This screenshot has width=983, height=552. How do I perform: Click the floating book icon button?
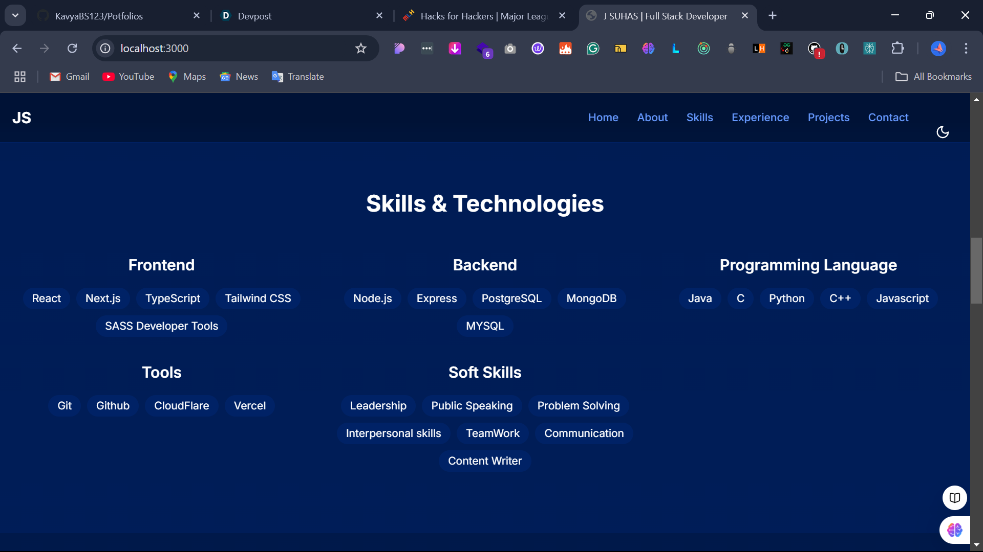[x=954, y=497]
